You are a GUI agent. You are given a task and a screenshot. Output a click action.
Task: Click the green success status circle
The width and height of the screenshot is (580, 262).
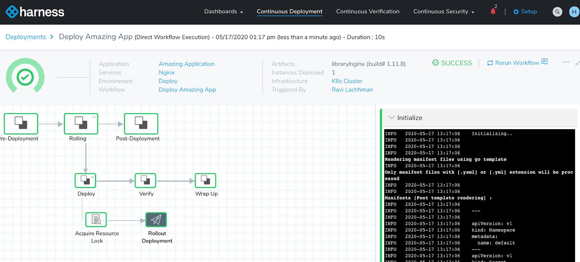(25, 77)
